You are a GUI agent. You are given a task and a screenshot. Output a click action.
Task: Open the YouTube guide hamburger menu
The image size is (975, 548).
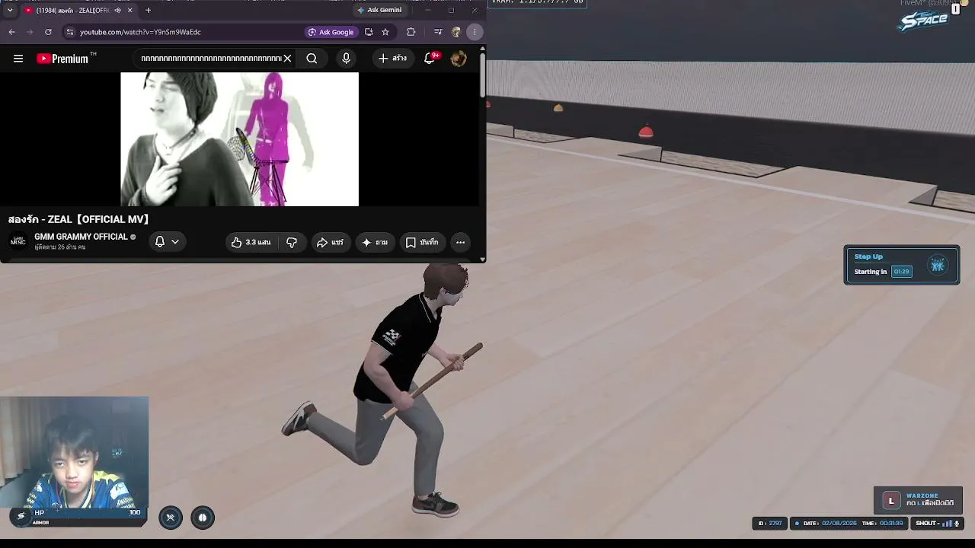[x=18, y=59]
